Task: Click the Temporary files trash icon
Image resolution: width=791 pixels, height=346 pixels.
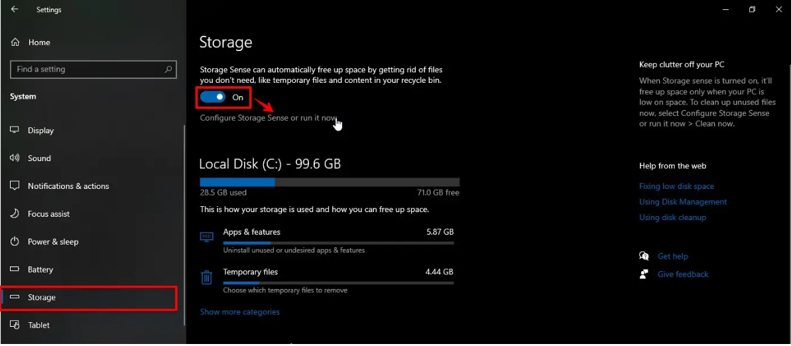Action: [x=207, y=276]
